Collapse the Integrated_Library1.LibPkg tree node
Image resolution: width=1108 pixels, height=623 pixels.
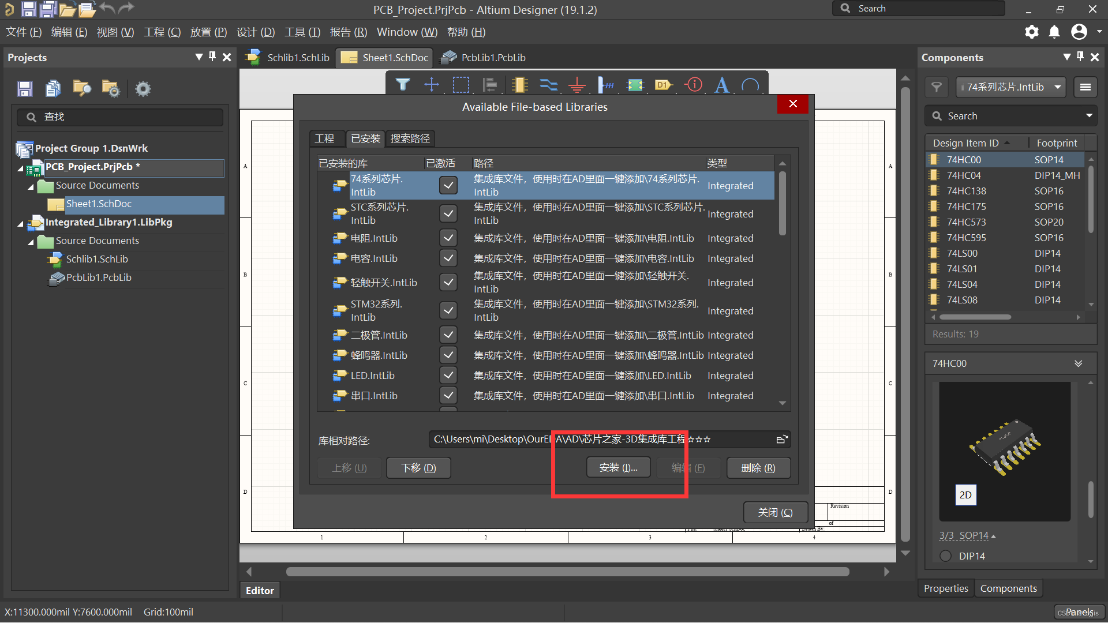tap(21, 223)
